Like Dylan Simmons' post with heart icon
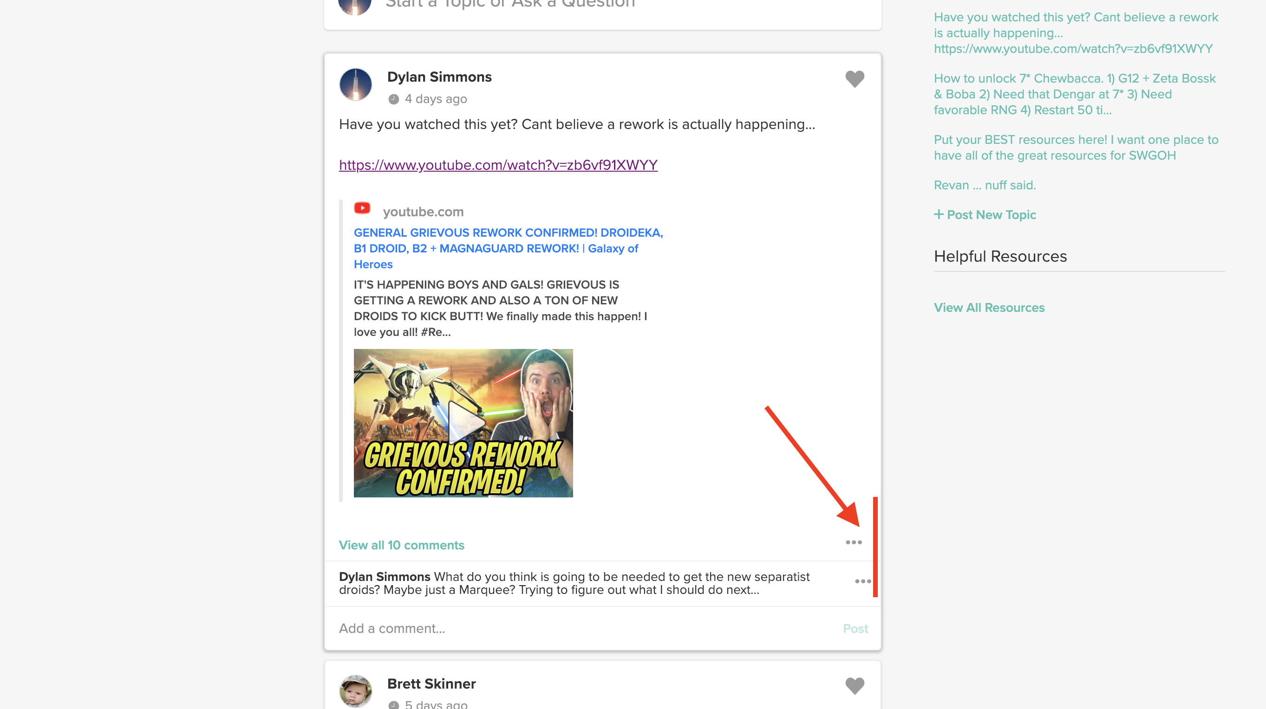1266x709 pixels. (x=855, y=79)
